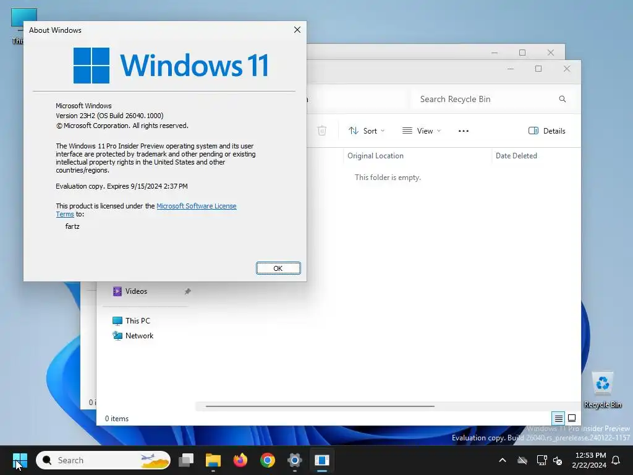Launch Firefox from the taskbar
The height and width of the screenshot is (475, 633).
240,460
